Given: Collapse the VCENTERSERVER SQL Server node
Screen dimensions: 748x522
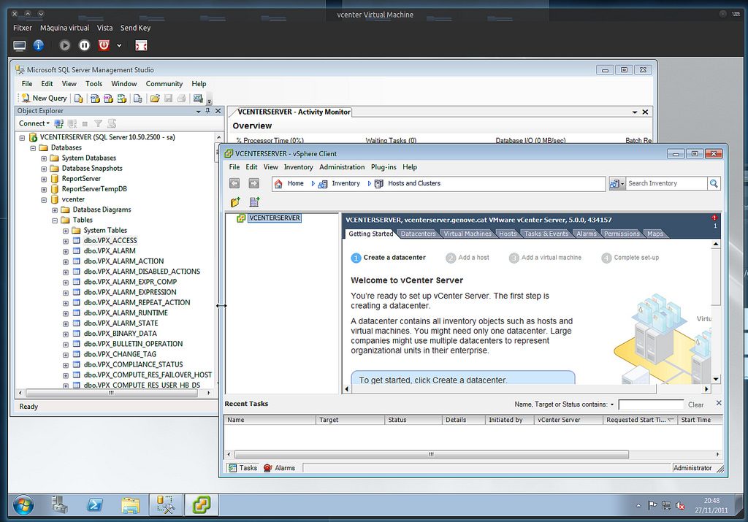Looking at the screenshot, I should pos(22,137).
